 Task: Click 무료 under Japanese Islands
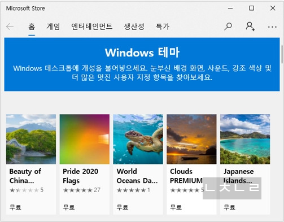229,207
